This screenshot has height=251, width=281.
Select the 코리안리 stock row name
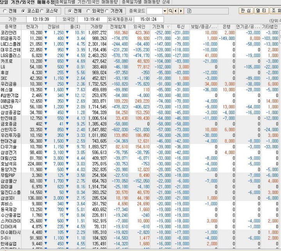pyautogui.click(x=9, y=33)
